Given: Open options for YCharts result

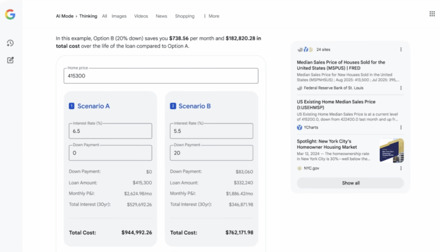Looking at the screenshot, I should 400,127.
